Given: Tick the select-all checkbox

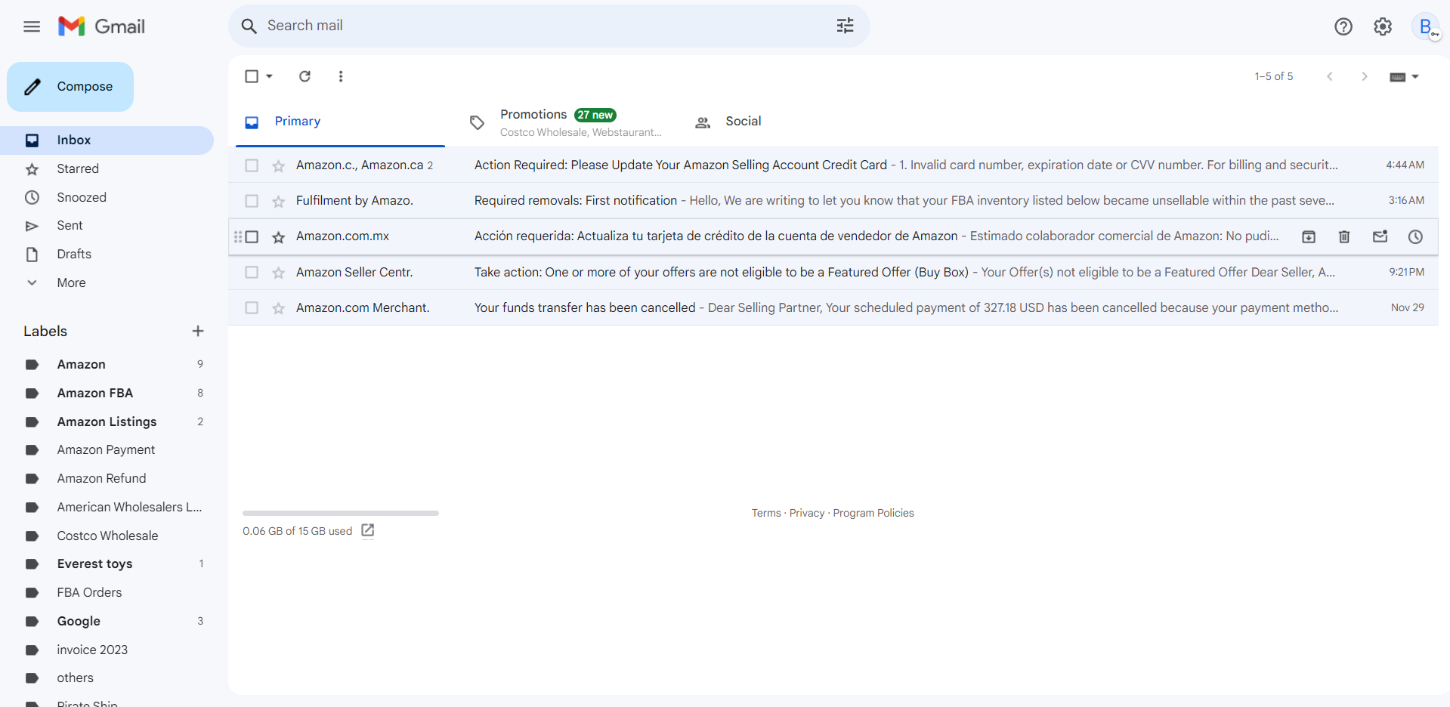Looking at the screenshot, I should tap(252, 76).
